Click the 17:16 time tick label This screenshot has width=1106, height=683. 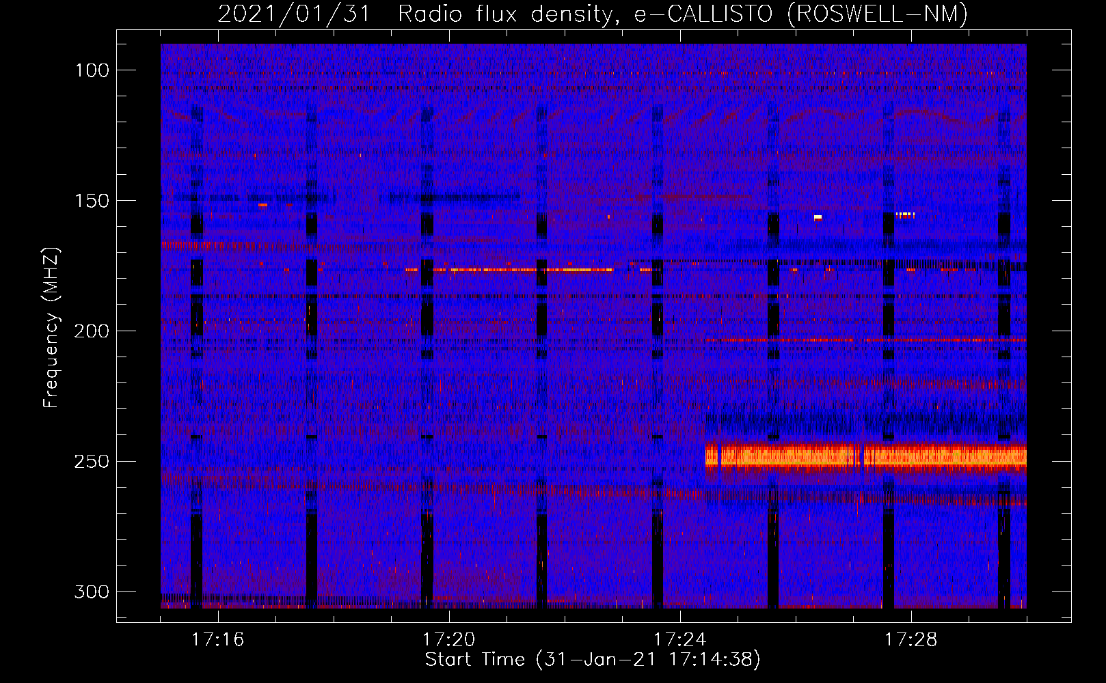click(217, 640)
